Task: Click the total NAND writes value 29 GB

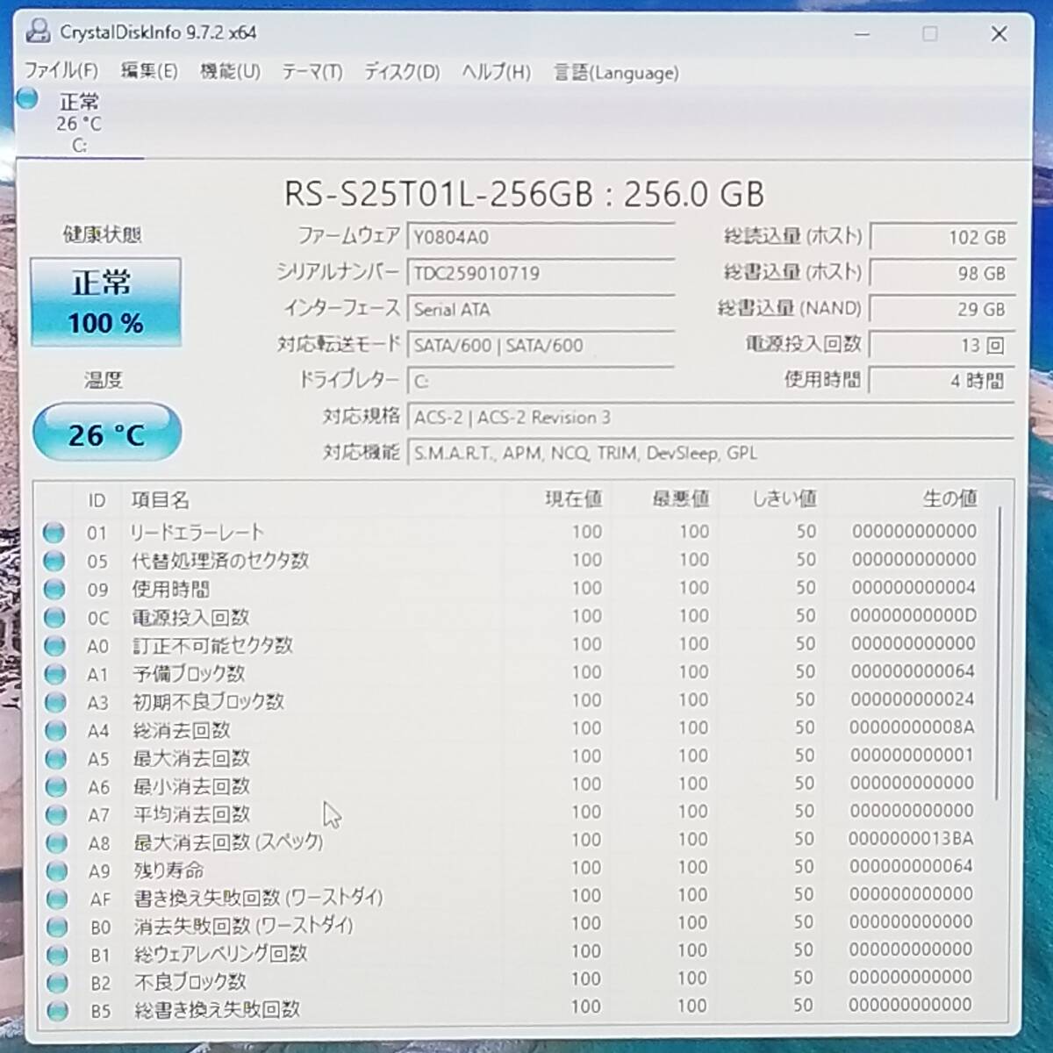Action: tap(942, 309)
